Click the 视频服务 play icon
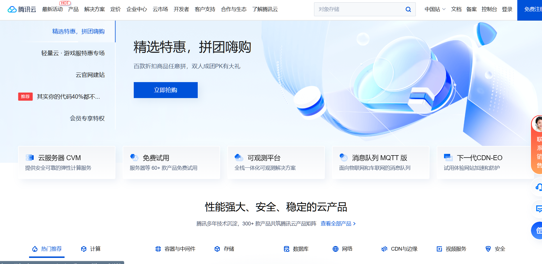This screenshot has height=264, width=542. [439, 249]
